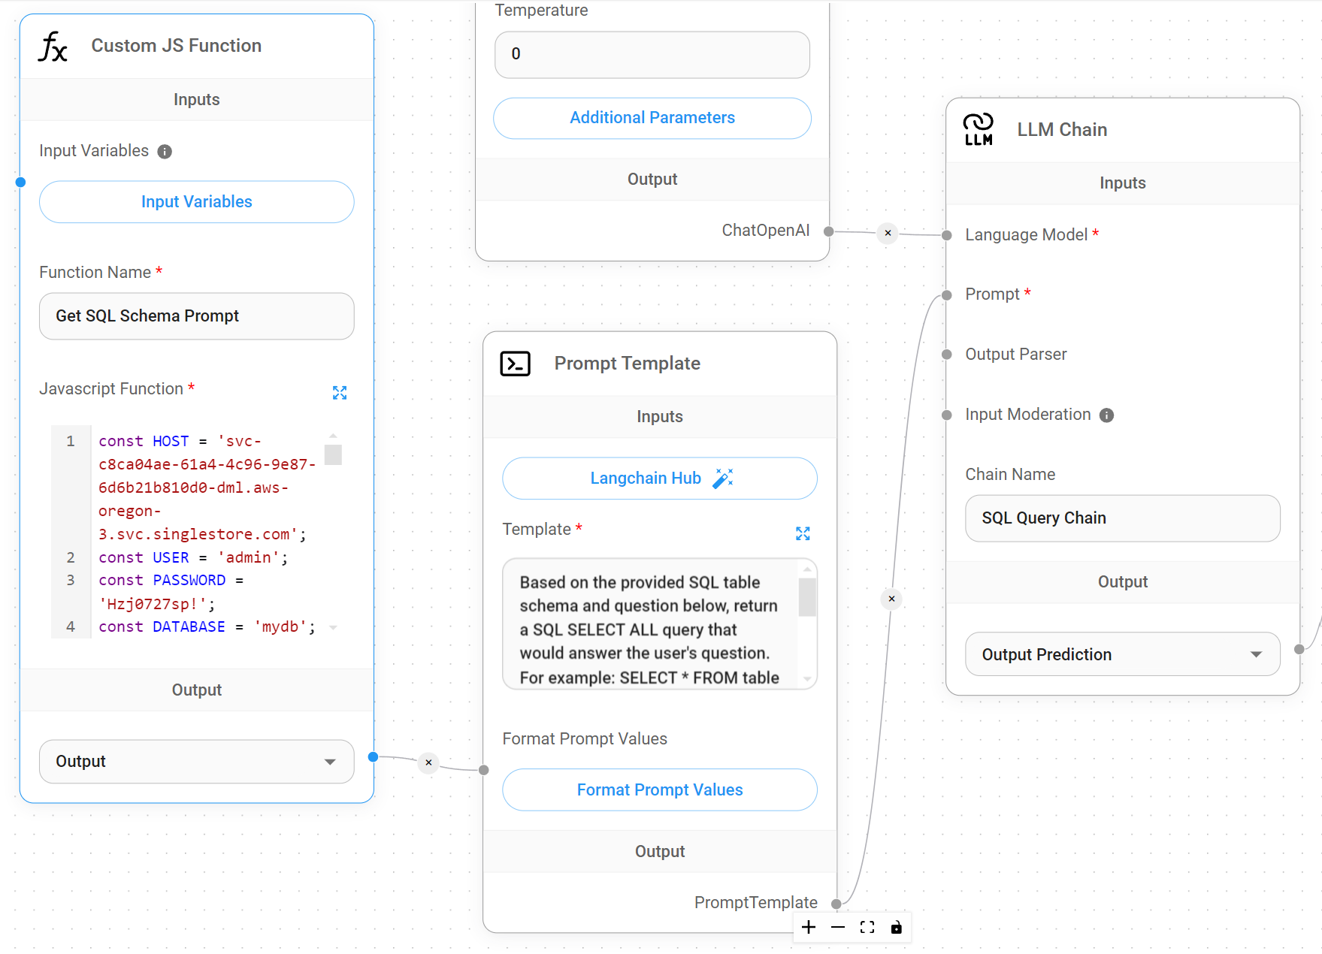Screen dimensions: 1322x954
Task: Click the Prompt Template terminal icon
Action: click(x=515, y=364)
